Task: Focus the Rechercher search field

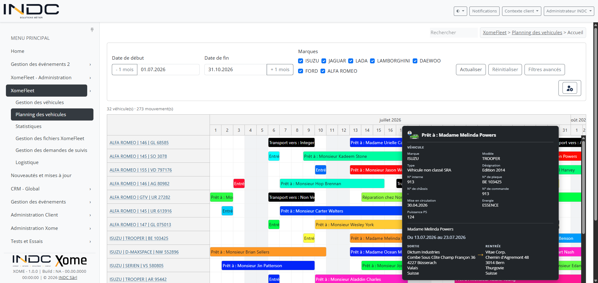Action: coord(453,33)
